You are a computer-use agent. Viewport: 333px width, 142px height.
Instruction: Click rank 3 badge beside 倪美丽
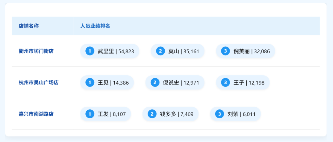(225, 51)
